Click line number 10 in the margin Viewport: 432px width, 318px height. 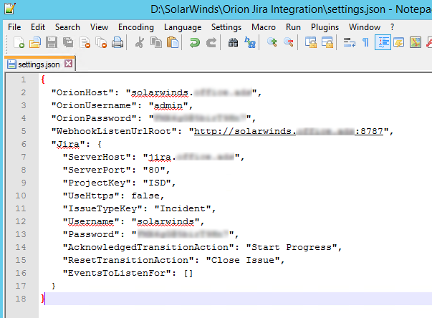21,196
